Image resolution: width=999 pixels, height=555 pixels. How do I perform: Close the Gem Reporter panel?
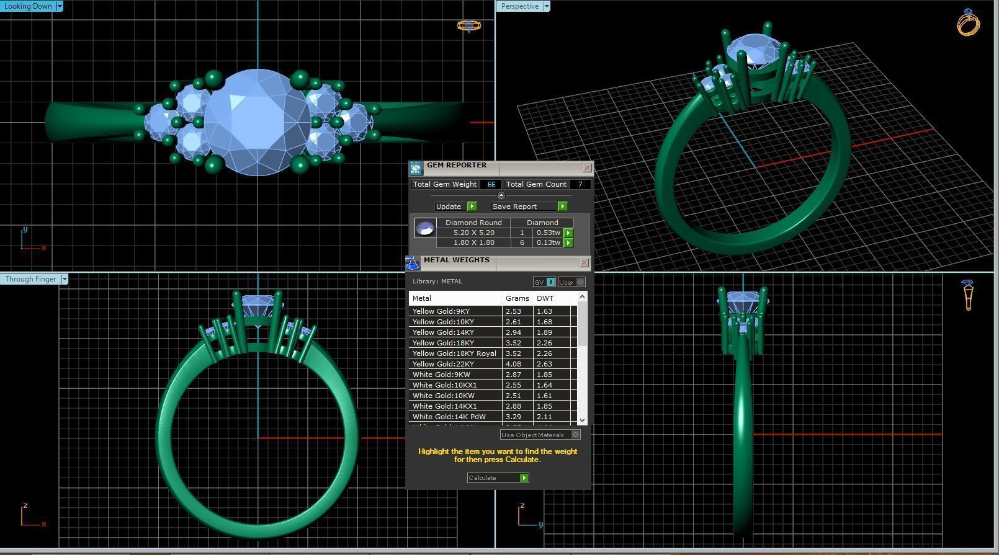(587, 168)
